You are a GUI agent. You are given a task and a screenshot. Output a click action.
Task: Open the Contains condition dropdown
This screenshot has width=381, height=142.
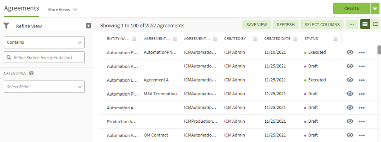point(44,42)
